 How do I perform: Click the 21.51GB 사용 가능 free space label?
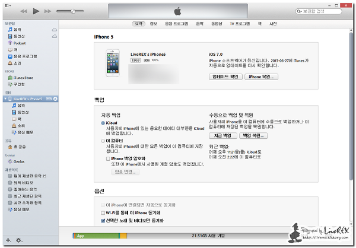click(208, 236)
